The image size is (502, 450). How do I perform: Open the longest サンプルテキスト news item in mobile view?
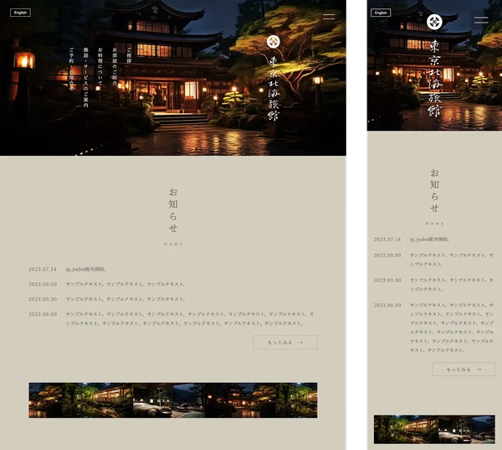pyautogui.click(x=452, y=328)
